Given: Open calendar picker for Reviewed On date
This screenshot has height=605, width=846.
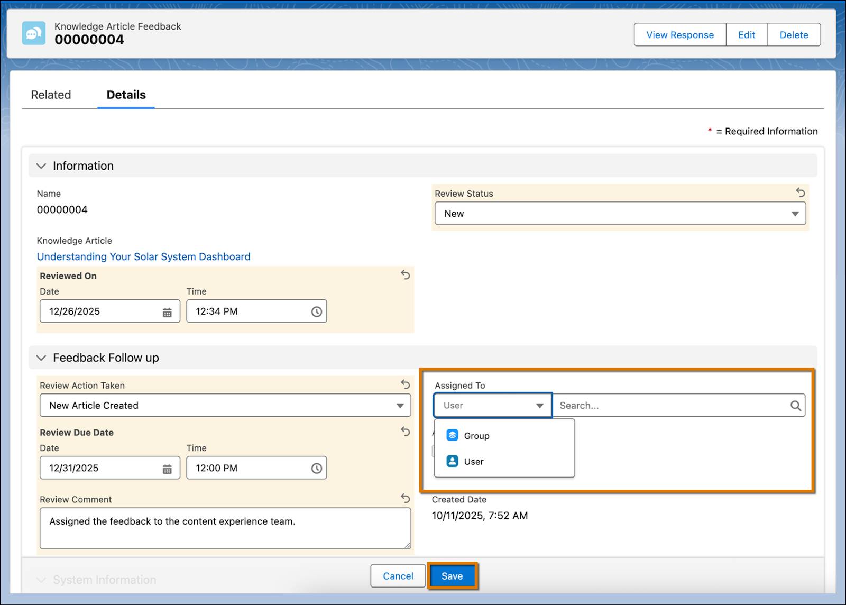Looking at the screenshot, I should 167,312.
